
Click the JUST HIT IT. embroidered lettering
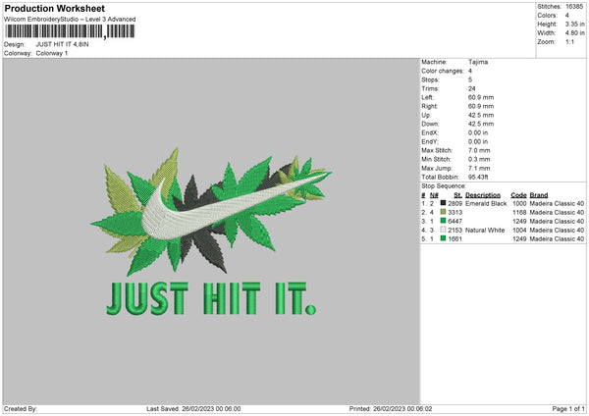[211, 299]
